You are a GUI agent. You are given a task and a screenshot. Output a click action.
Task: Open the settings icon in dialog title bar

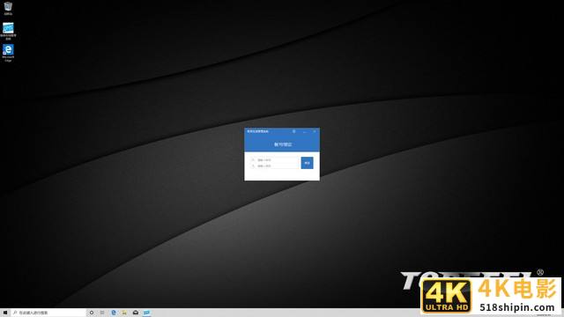pyautogui.click(x=293, y=131)
